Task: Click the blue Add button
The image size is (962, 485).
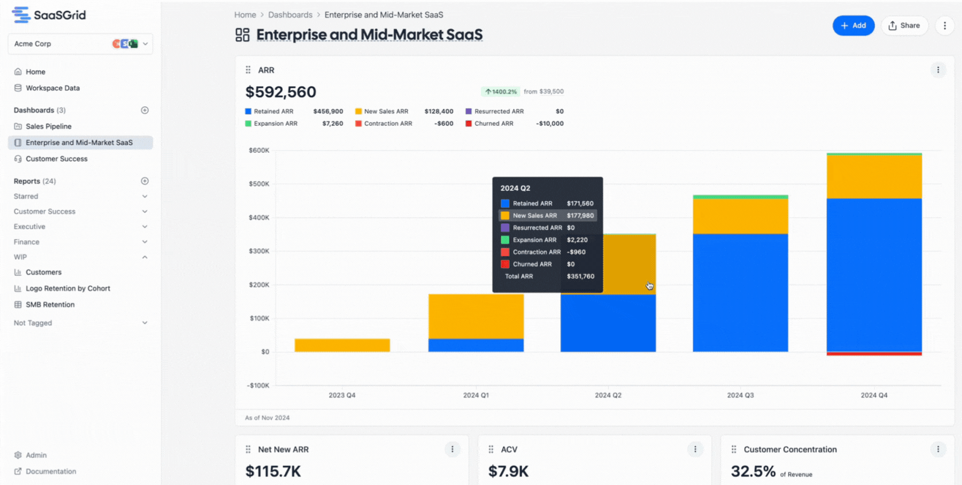Action: 853,26
